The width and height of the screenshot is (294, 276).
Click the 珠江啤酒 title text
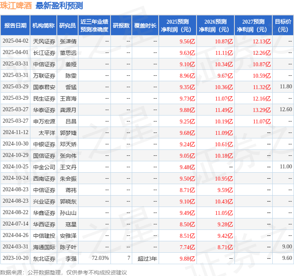(16, 6)
